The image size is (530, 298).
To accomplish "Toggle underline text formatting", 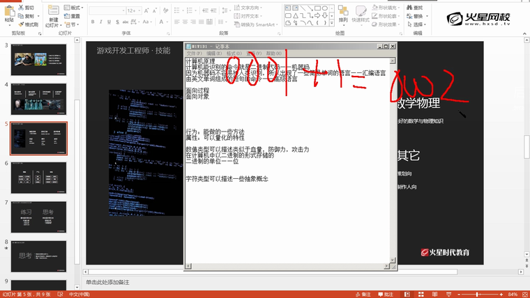I will (x=109, y=22).
